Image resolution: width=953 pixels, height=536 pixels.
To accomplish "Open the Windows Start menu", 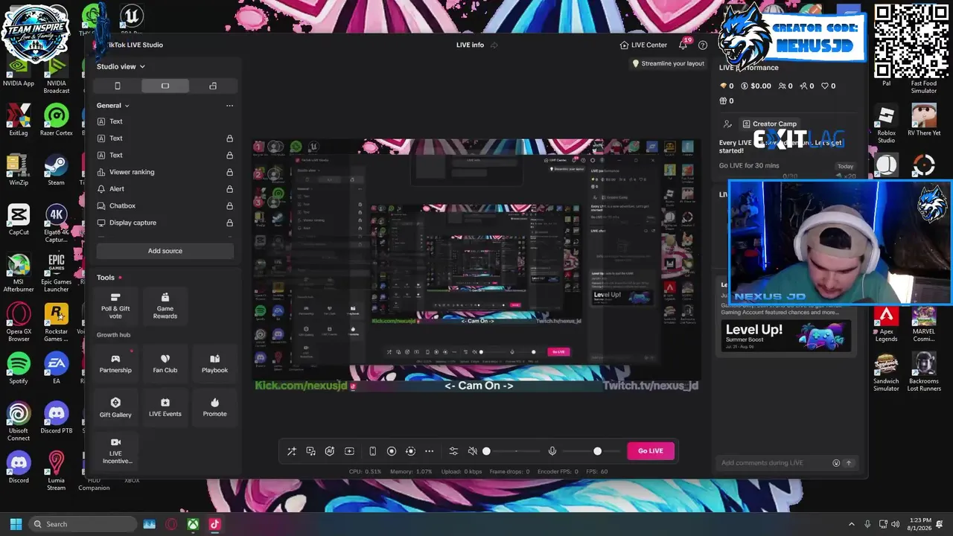I will 16,524.
